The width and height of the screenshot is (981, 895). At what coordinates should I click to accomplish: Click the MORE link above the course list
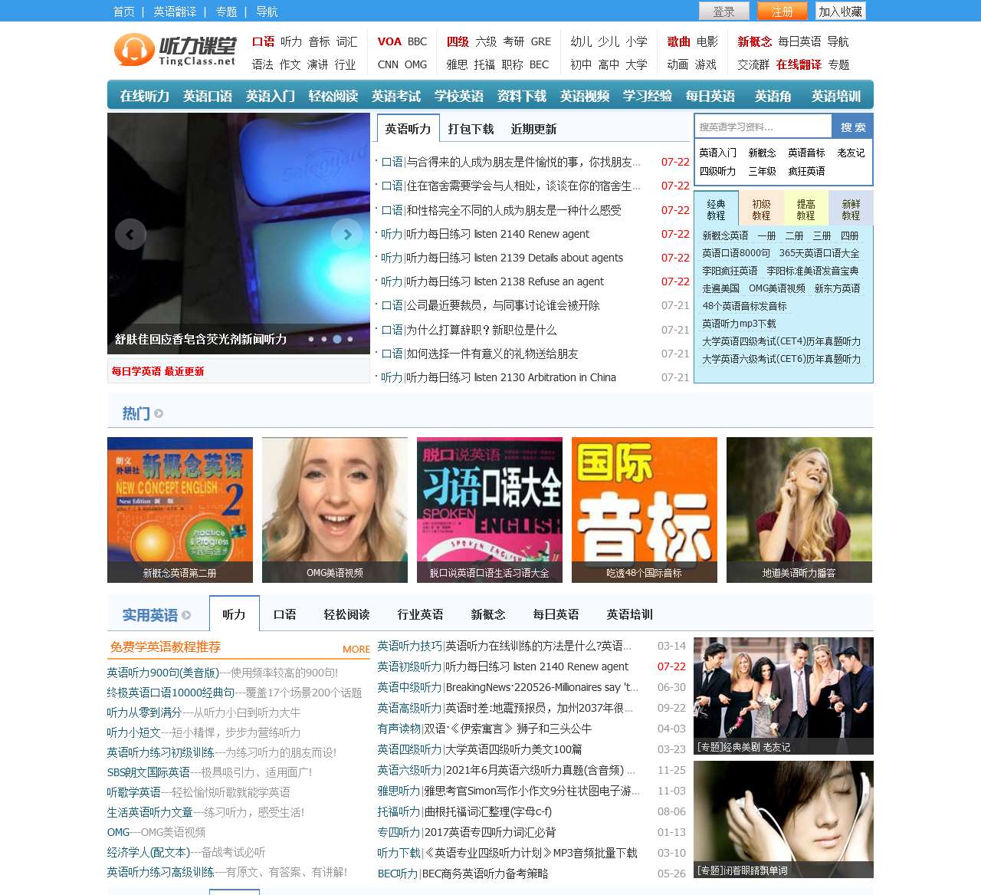click(356, 649)
